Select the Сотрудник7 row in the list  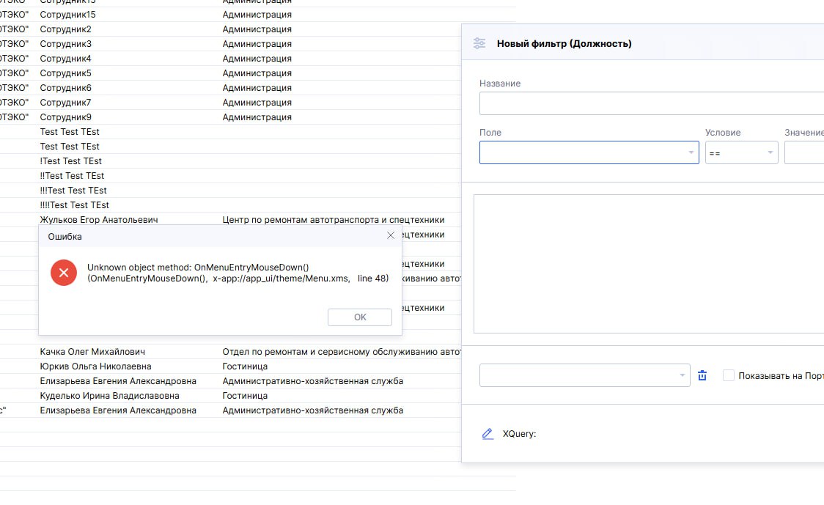tap(65, 103)
